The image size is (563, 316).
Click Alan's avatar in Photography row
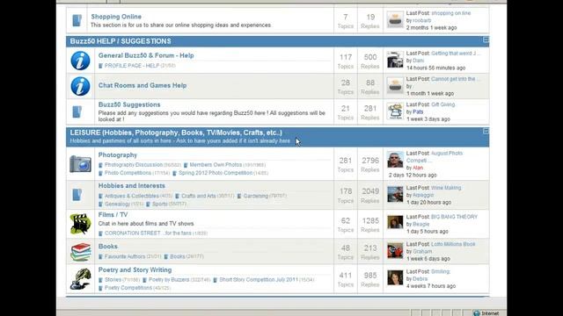pyautogui.click(x=395, y=160)
